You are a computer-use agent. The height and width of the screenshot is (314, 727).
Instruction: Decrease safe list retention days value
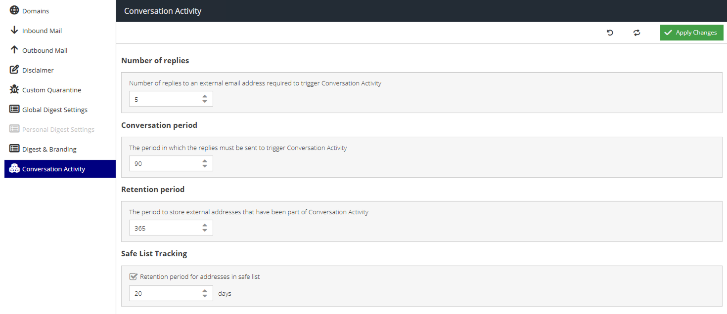(205, 296)
